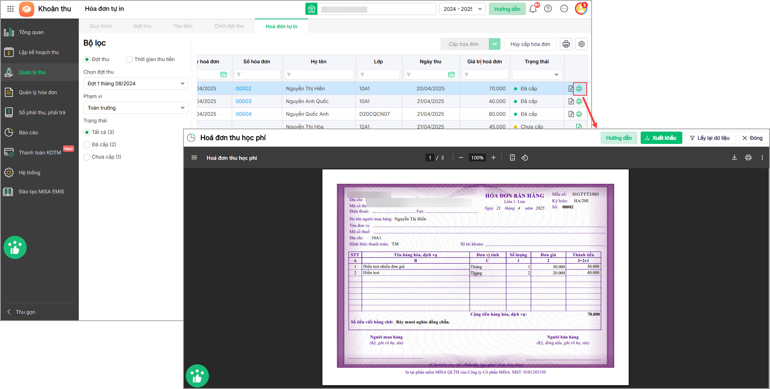Open the user avatar menu

[x=581, y=8]
